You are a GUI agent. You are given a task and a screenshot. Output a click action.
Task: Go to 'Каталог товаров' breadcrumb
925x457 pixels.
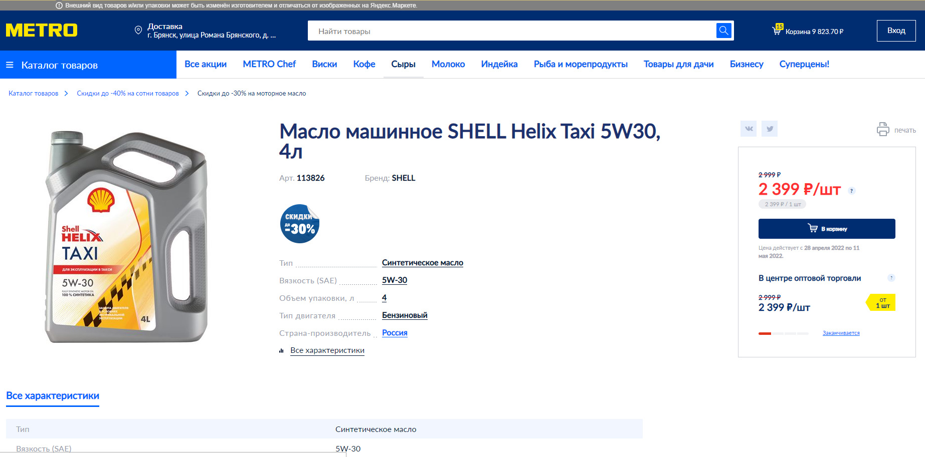[x=34, y=94]
